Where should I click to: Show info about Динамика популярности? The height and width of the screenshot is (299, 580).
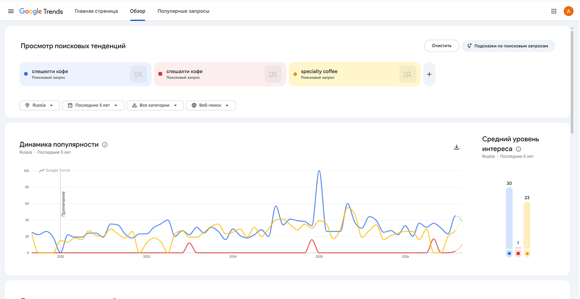pyautogui.click(x=105, y=145)
